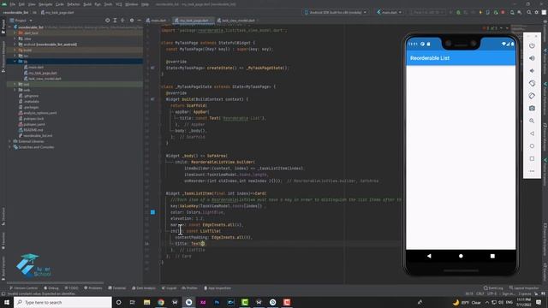Click the red stop toolbar icon

tap(503, 12)
